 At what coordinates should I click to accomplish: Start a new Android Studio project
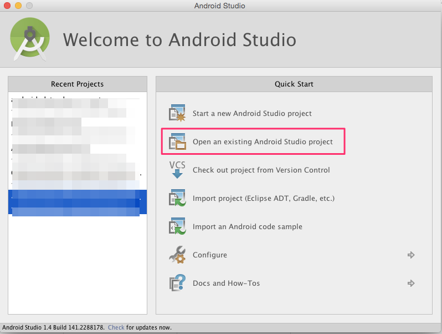[252, 114]
